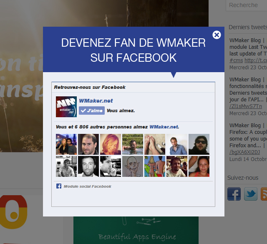This screenshot has width=267, height=244.
Task: Click the orange RSS feed icon
Action: (x=264, y=194)
